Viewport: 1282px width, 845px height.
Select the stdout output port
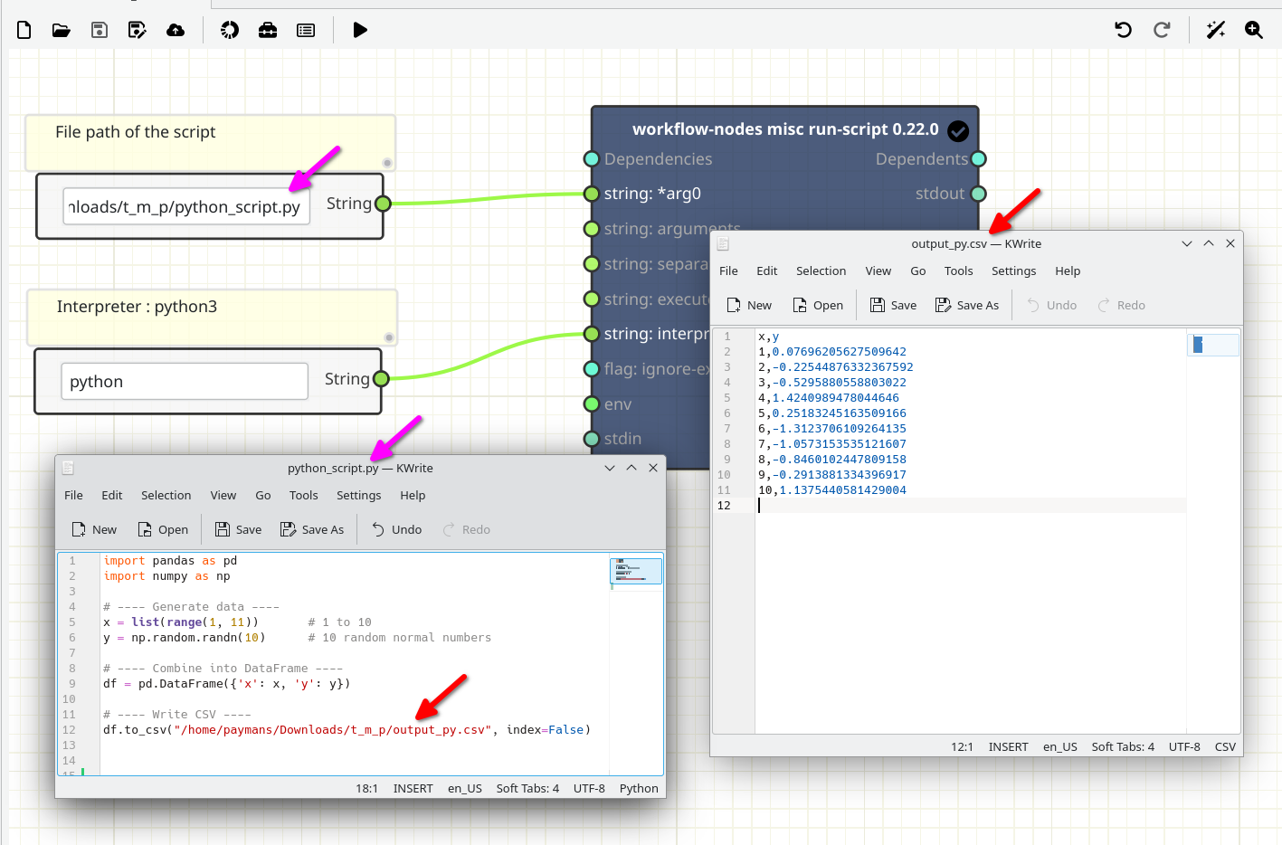coord(978,194)
